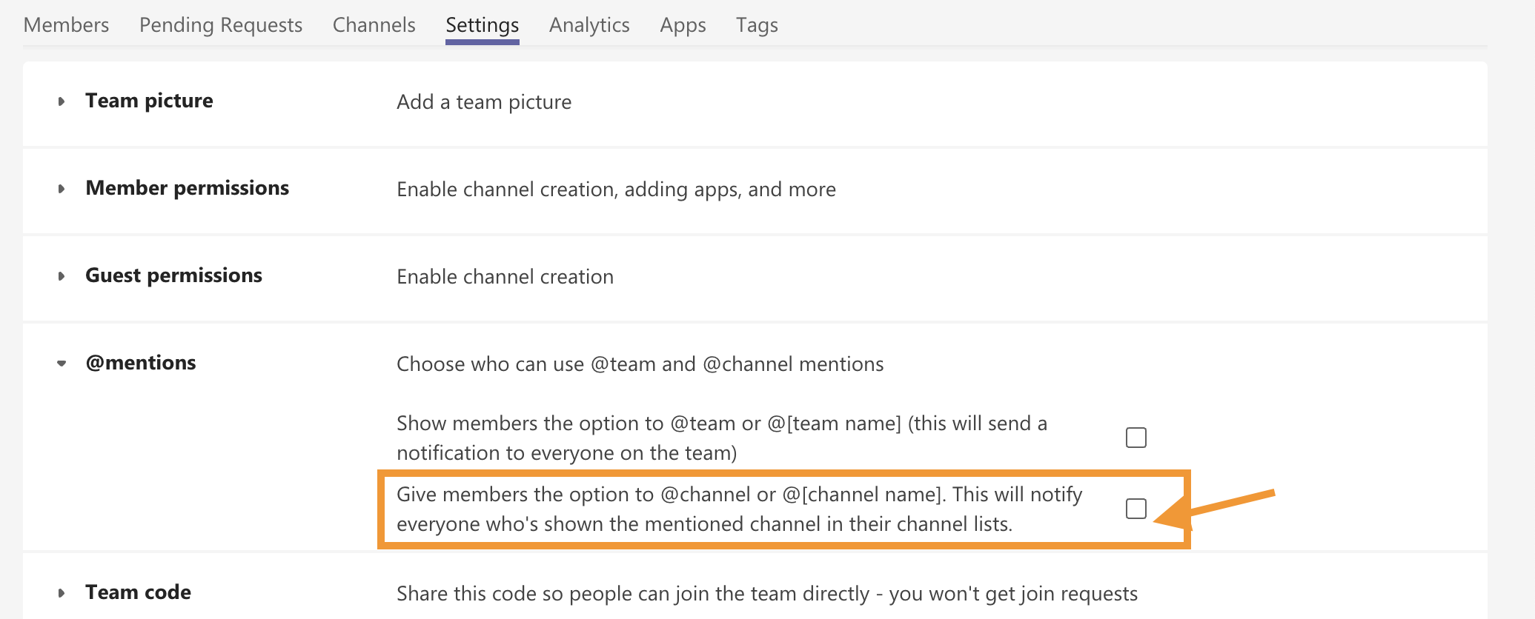Switch to the Apps tab
1535x619 pixels.
pos(683,25)
